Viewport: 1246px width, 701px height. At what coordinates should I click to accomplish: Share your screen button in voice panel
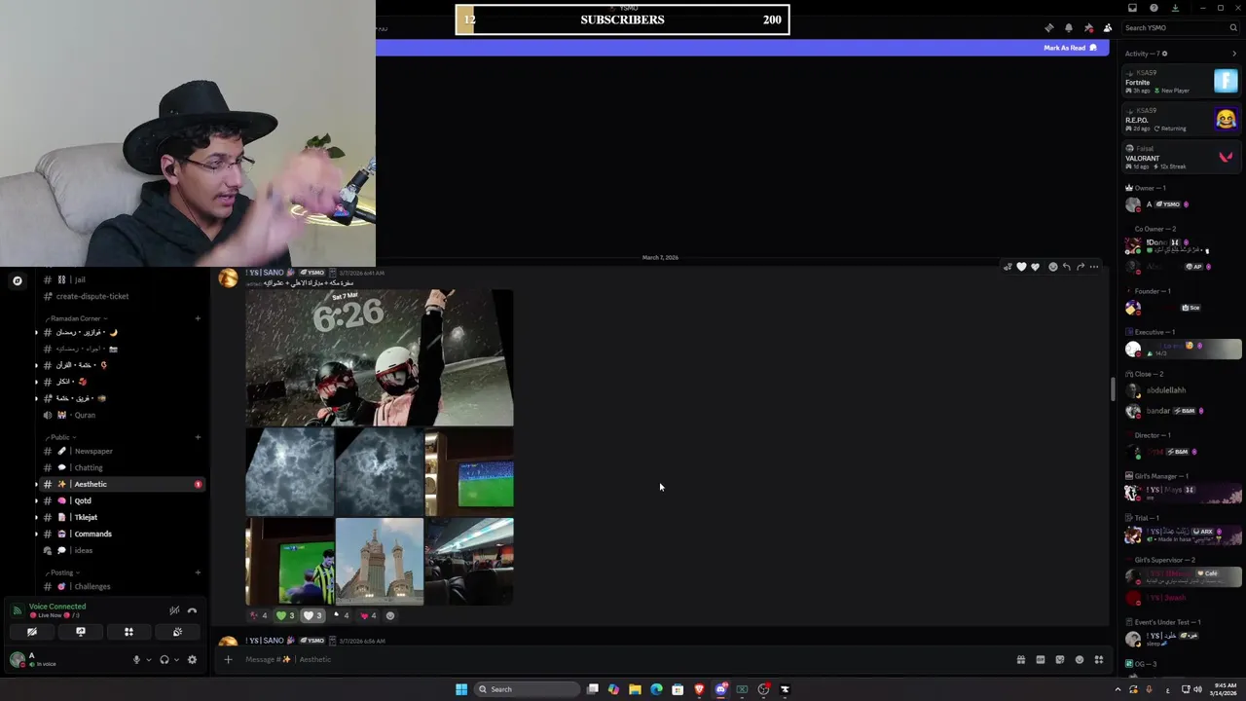pos(81,632)
